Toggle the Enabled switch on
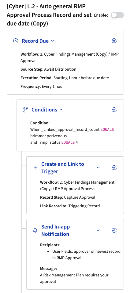 [117, 15]
